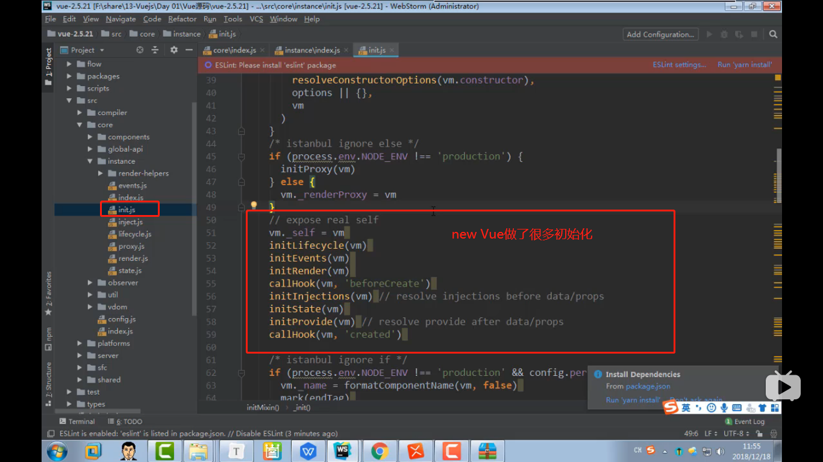Open Search Everywhere magnifier icon

click(x=773, y=34)
